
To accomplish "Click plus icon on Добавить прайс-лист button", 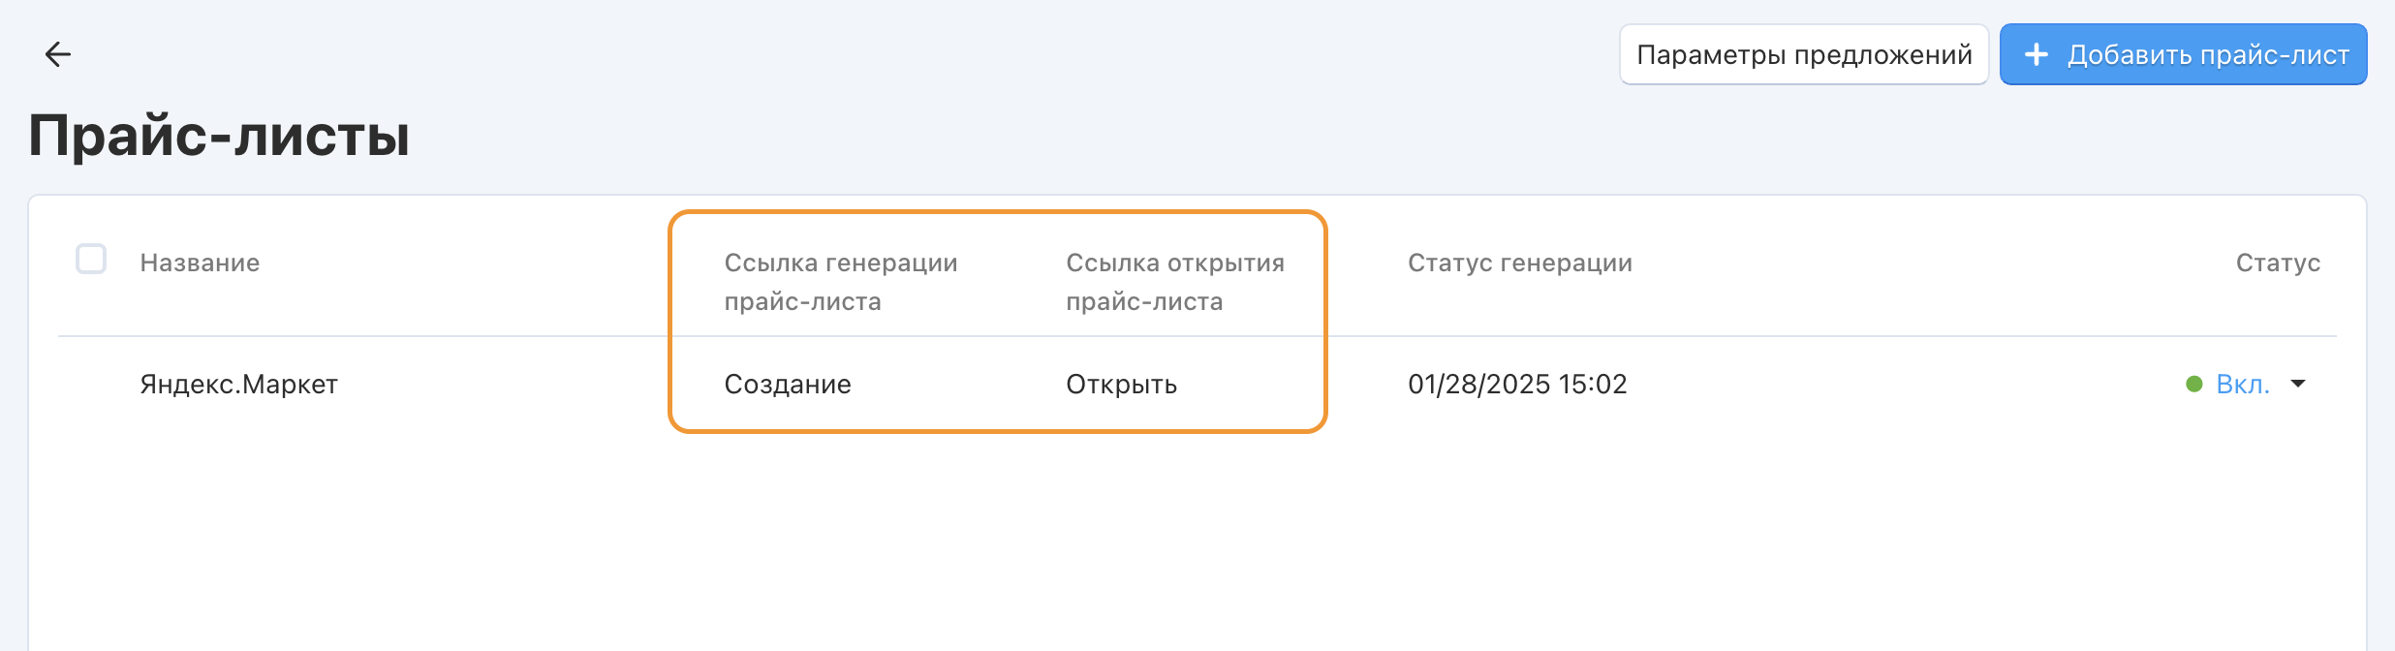I will pos(2037,54).
